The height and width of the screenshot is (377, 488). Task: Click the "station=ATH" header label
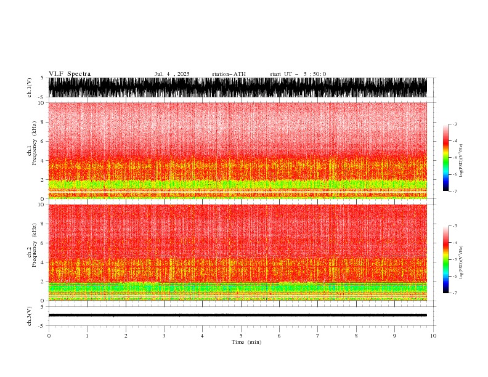pos(229,74)
